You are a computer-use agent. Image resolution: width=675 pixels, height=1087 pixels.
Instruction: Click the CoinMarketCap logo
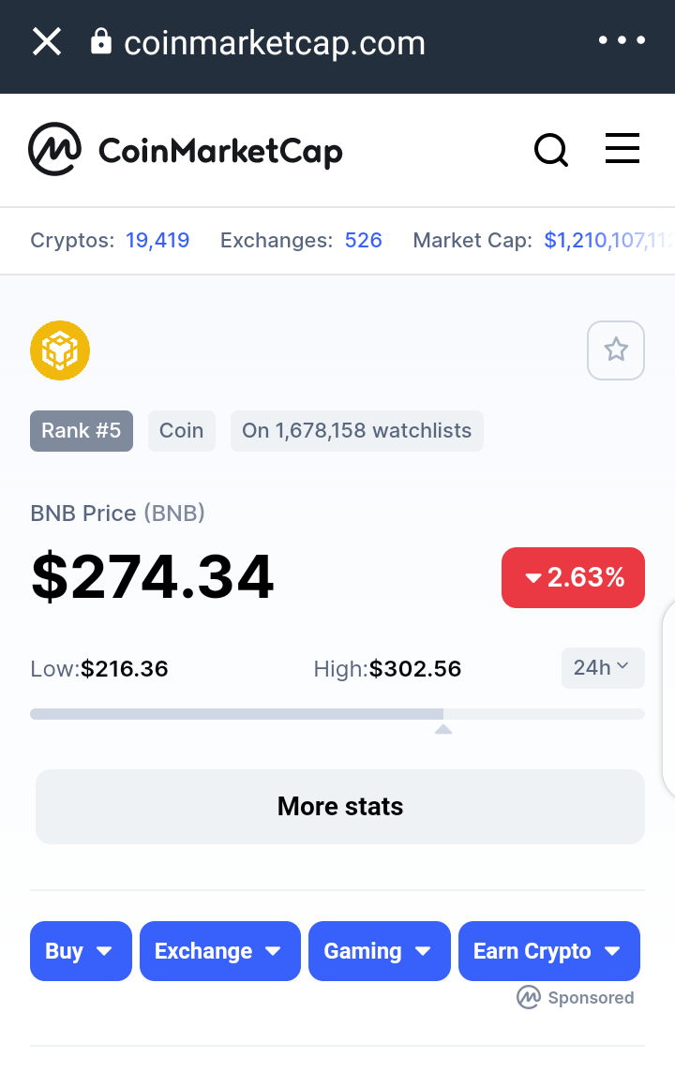[186, 149]
